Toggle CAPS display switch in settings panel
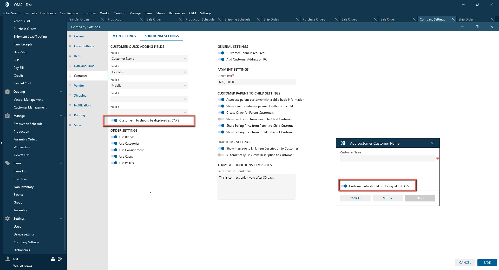Screen dimensions: 499x270 [x=114, y=120]
